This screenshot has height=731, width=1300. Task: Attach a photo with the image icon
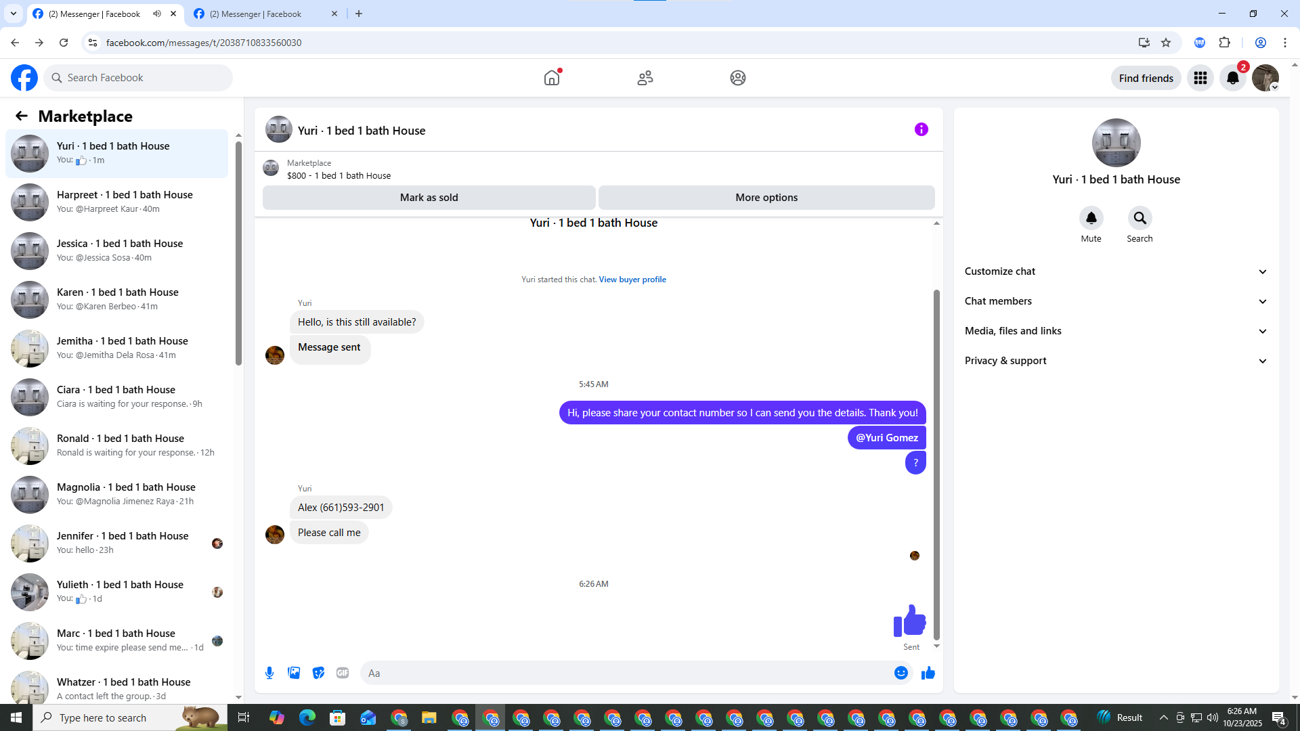[x=294, y=673]
